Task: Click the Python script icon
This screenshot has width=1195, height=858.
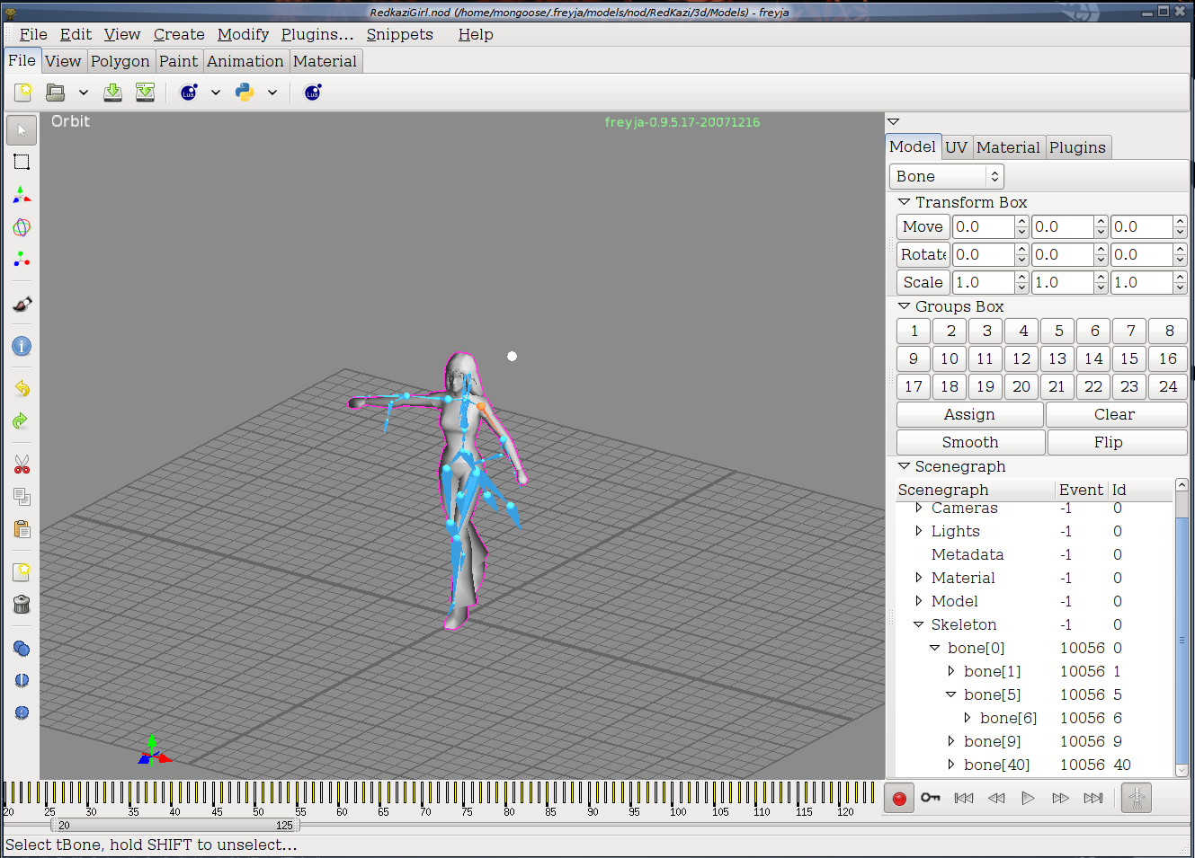Action: 245,92
